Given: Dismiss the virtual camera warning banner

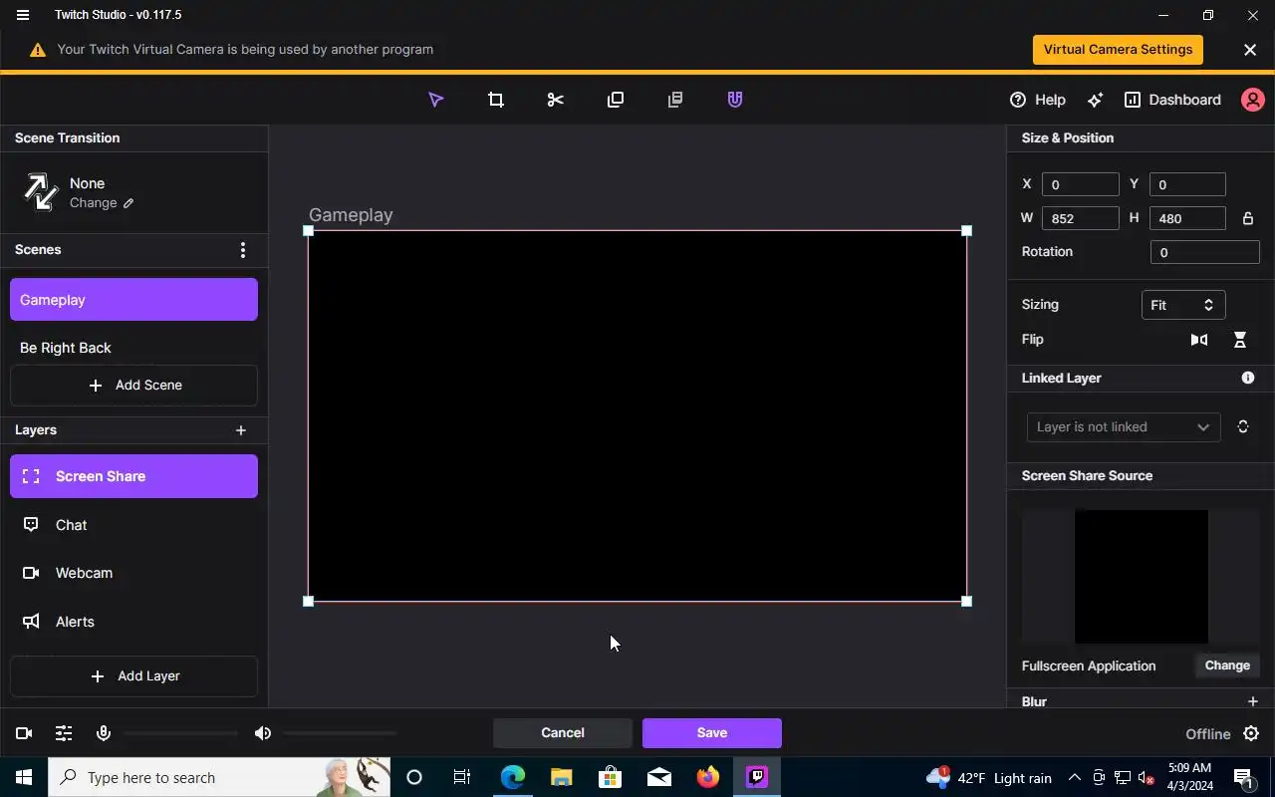Looking at the screenshot, I should [x=1250, y=50].
